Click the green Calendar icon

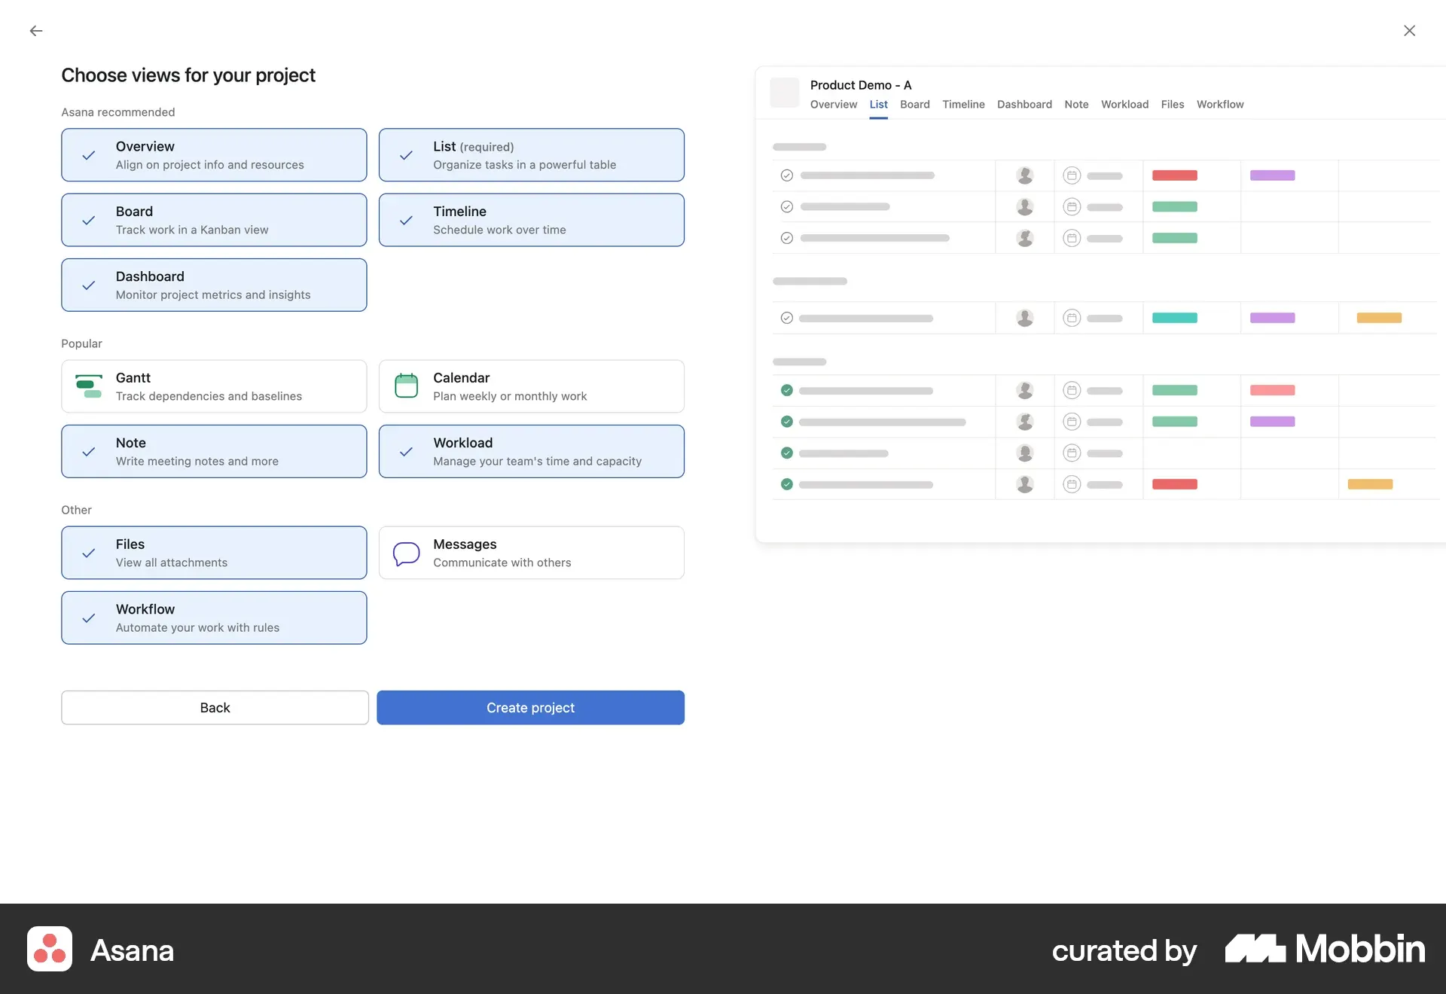(406, 386)
